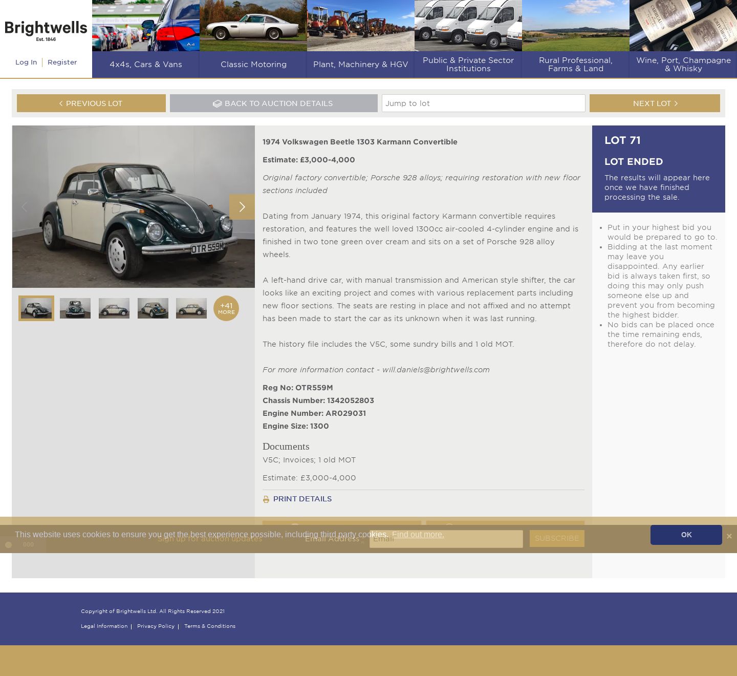Screen dimensions: 737x676
Task: Click the white vans banner image
Action: pos(468,26)
